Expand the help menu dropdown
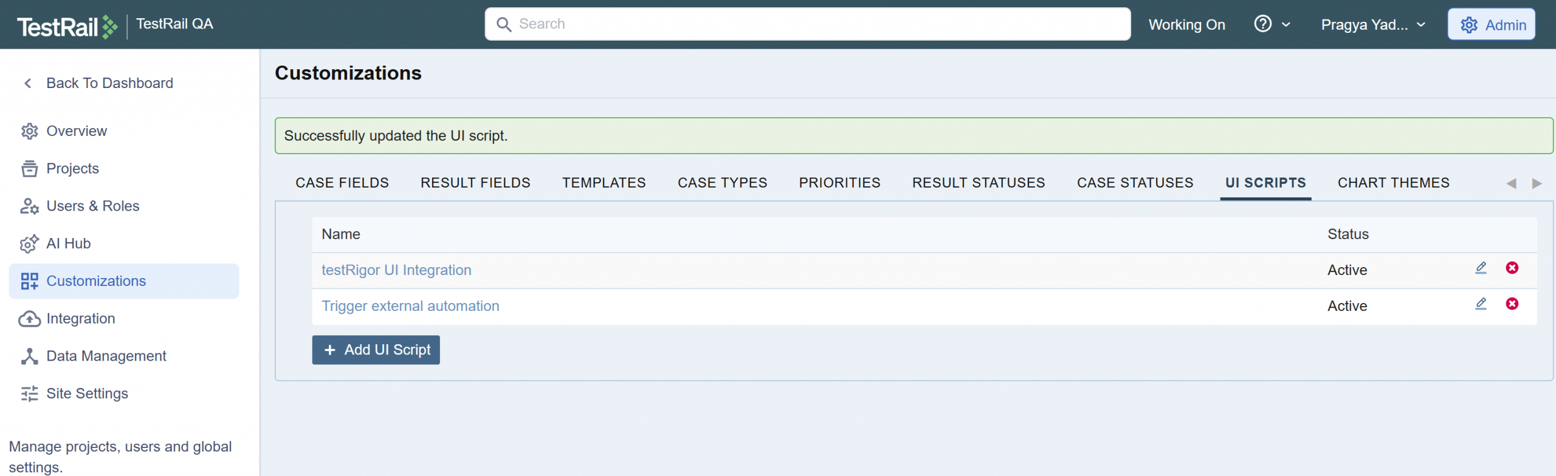The width and height of the screenshot is (1556, 476). pyautogui.click(x=1272, y=24)
